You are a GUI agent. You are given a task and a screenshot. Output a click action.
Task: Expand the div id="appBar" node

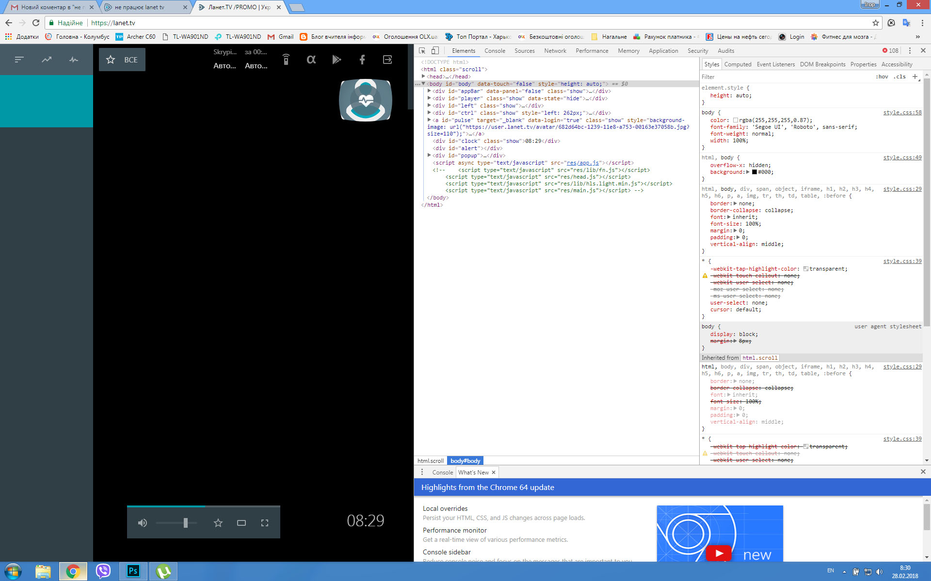tap(429, 91)
